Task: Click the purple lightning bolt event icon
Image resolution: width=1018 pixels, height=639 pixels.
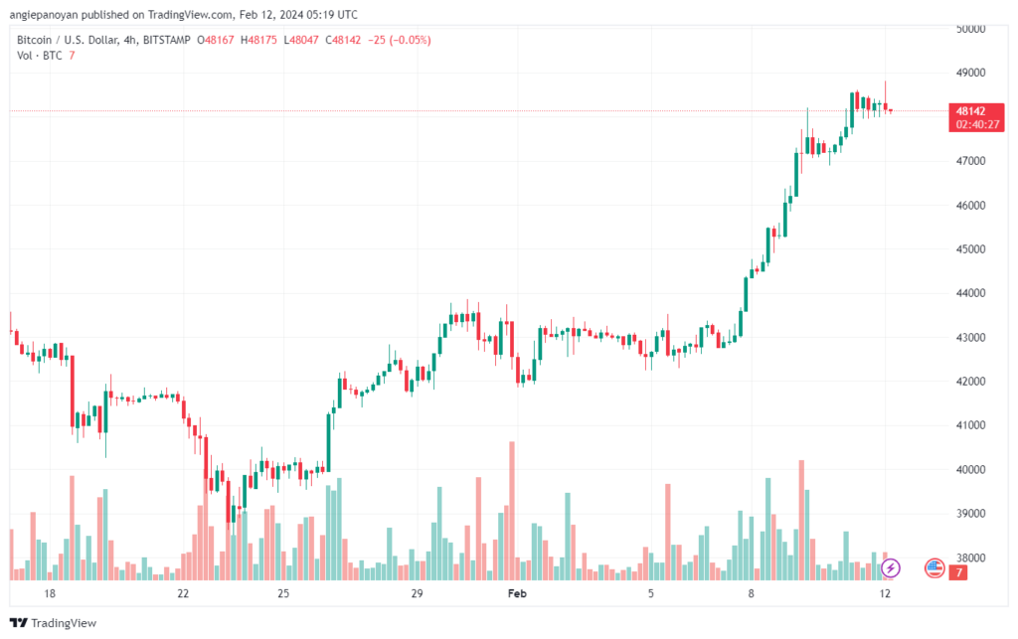Action: point(891,567)
